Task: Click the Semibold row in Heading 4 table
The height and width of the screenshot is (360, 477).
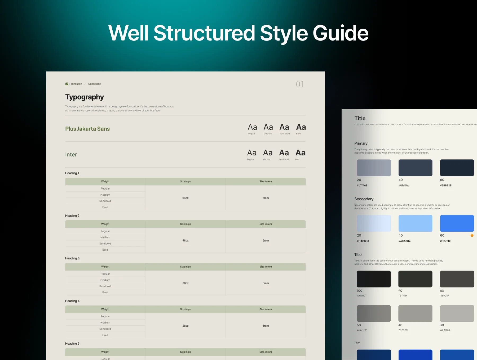Action: tap(105, 329)
